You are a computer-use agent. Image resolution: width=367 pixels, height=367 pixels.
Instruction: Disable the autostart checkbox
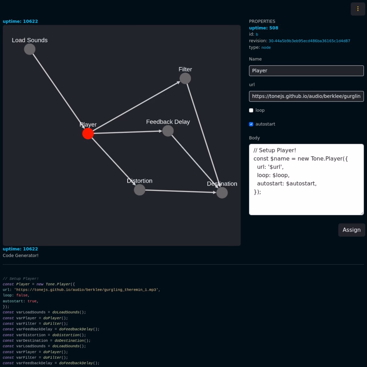click(x=251, y=124)
